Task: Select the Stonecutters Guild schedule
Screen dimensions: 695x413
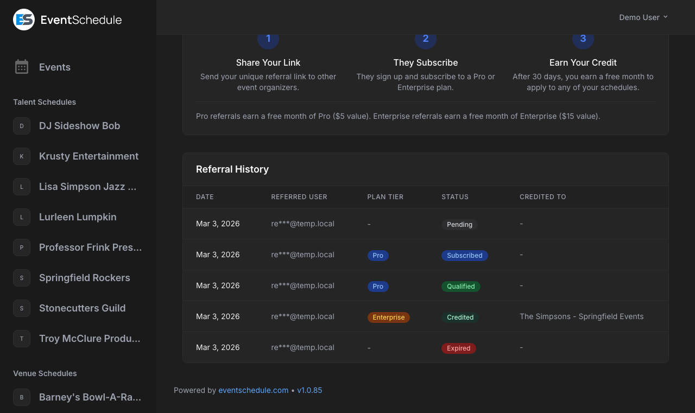Action: [x=82, y=308]
